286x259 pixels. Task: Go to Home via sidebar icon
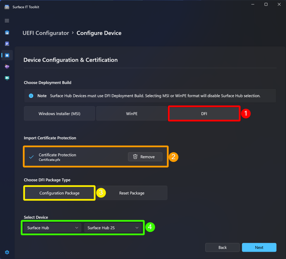pos(7,32)
